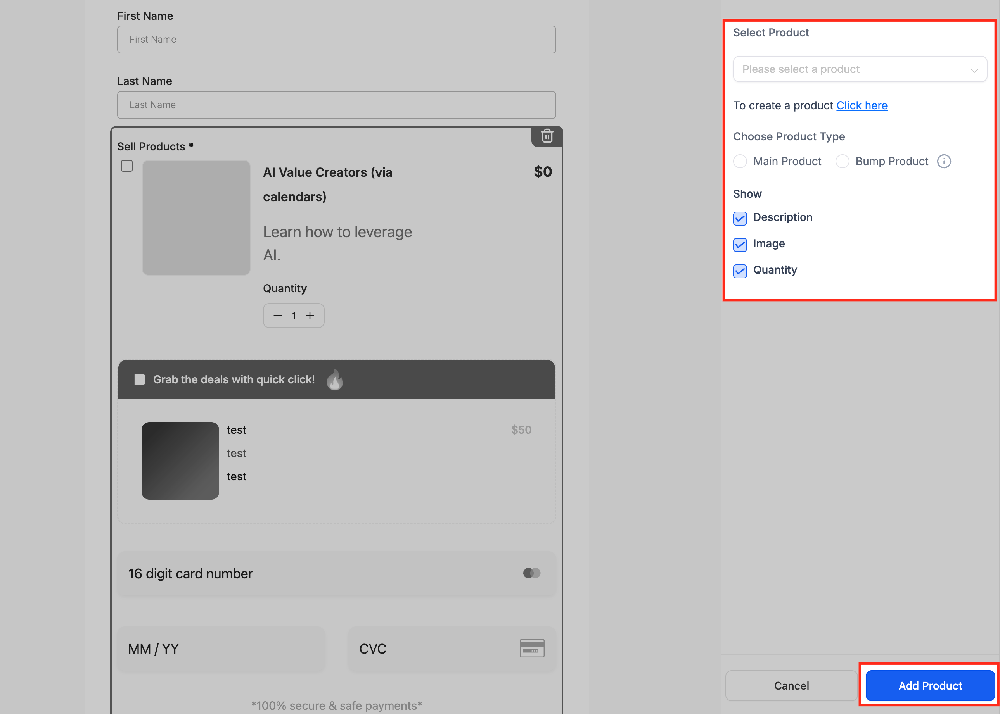Click the Bump Product info icon
The width and height of the screenshot is (1000, 714).
[x=944, y=161]
